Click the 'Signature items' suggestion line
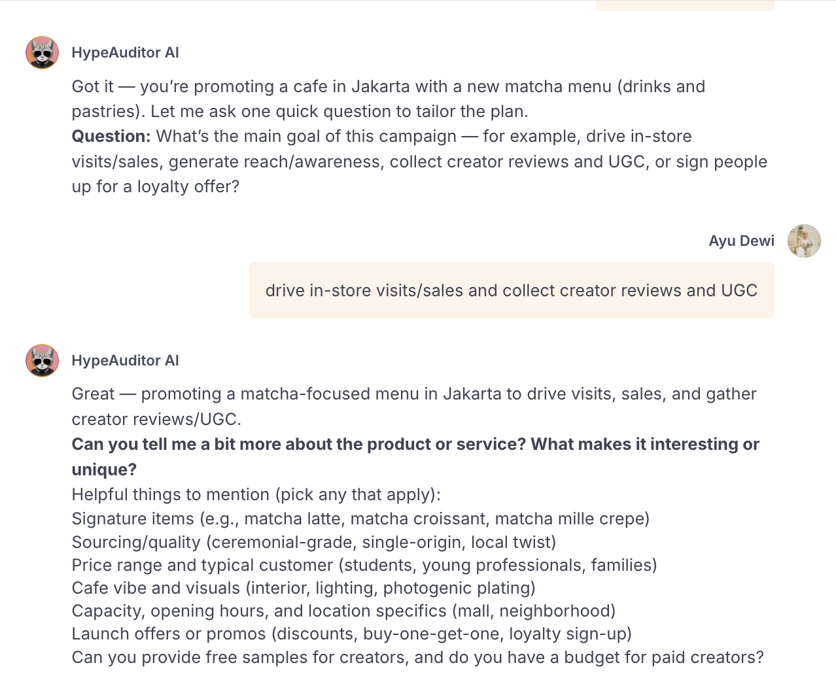 click(x=360, y=519)
